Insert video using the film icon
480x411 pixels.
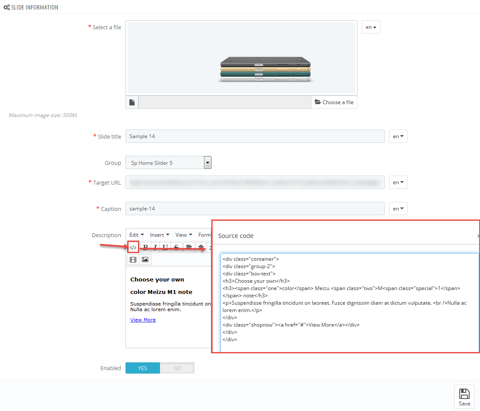point(133,260)
